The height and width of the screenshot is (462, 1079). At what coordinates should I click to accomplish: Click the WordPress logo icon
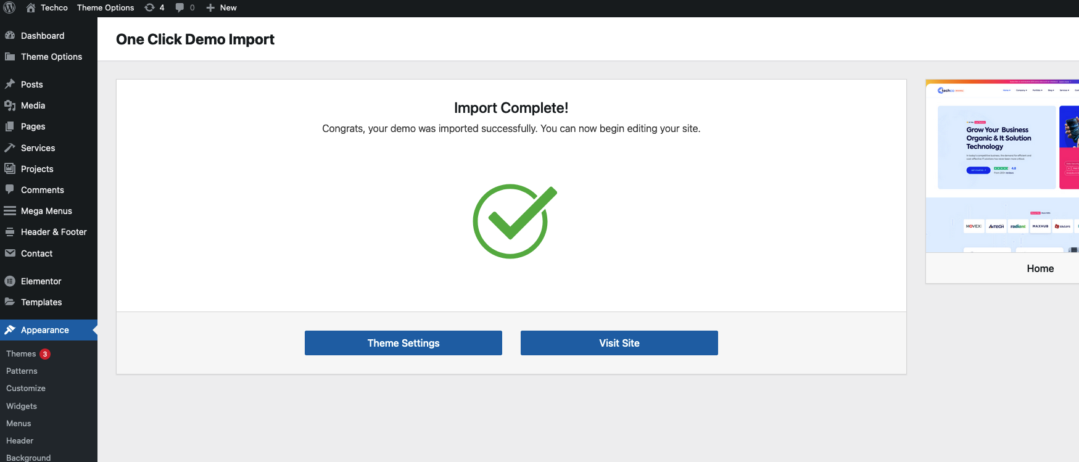pos(9,7)
